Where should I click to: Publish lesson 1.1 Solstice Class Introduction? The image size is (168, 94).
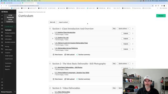point(126,33)
